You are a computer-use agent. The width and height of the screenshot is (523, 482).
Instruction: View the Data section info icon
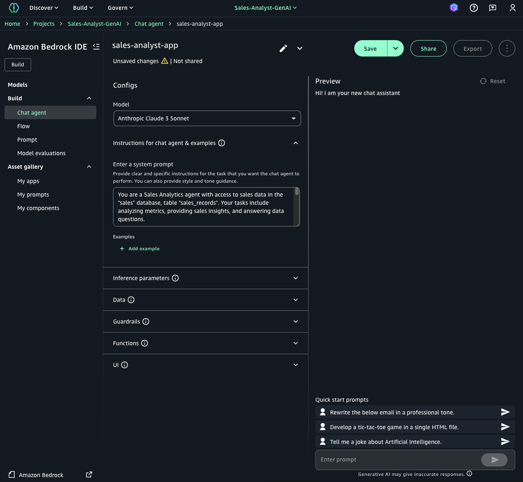131,300
